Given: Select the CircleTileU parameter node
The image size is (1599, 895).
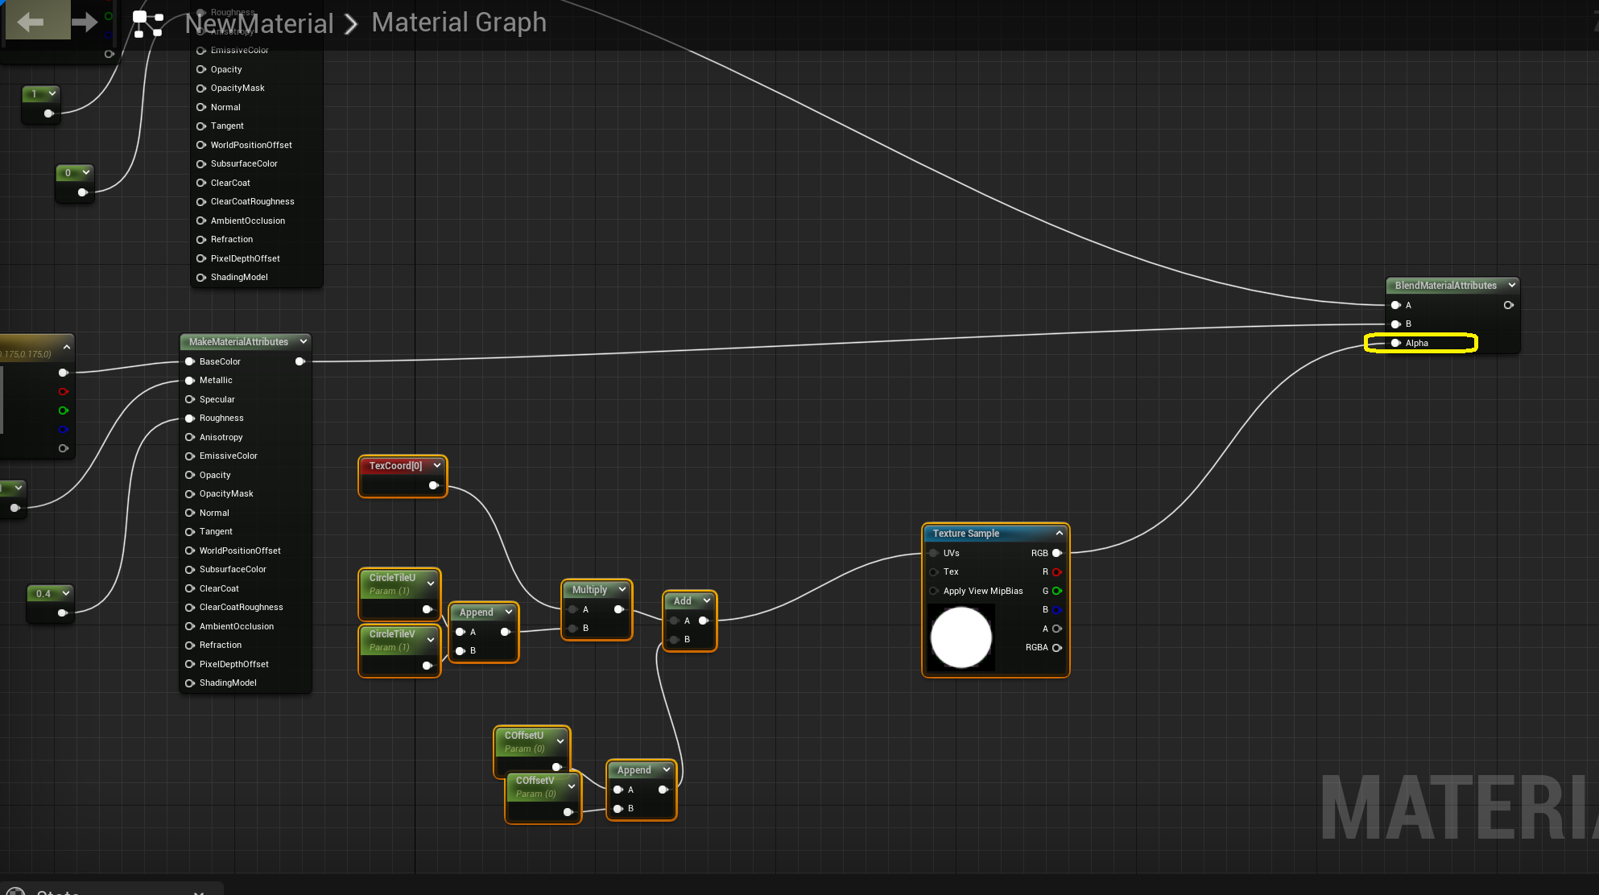Looking at the screenshot, I should pos(392,578).
